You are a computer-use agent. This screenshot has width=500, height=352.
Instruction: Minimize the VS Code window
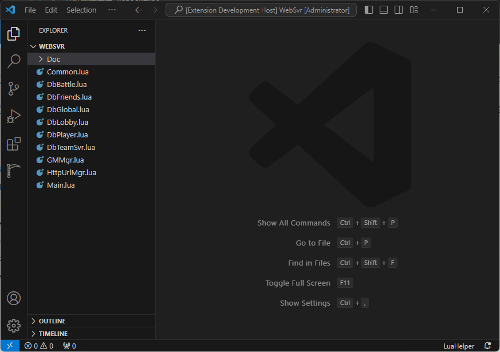point(434,10)
